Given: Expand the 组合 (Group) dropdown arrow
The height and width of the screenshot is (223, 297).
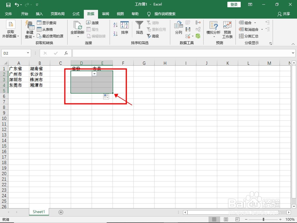Looking at the screenshot, I should click(x=255, y=23).
